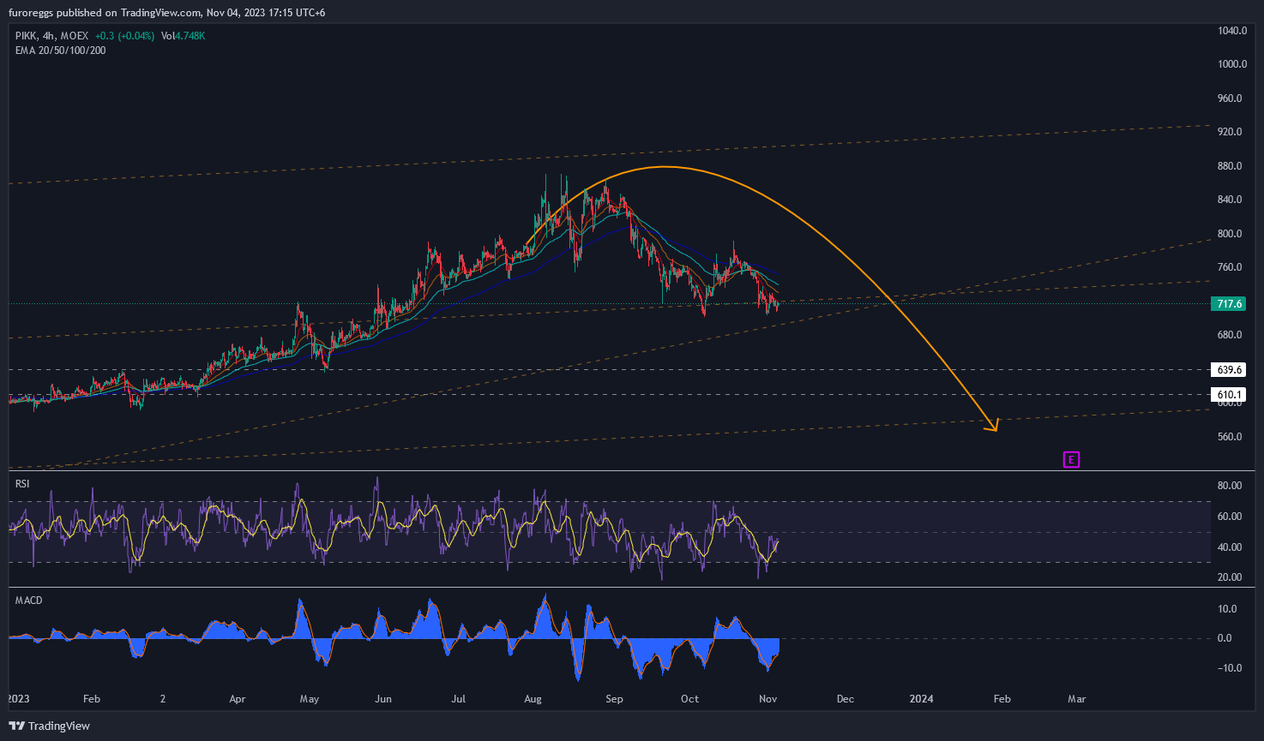This screenshot has width=1264, height=741.
Task: Click the 880.0 price axis label
Action: (1230, 166)
